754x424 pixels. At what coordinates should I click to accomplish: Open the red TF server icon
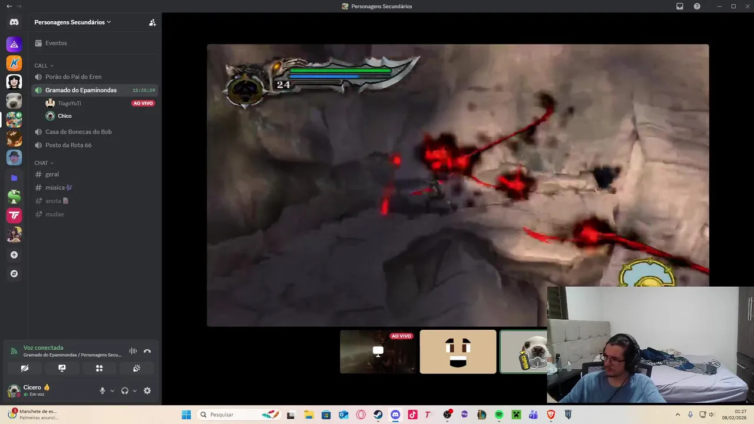click(14, 216)
